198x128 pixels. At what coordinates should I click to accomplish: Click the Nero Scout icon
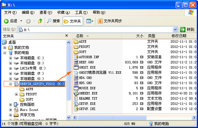16,110
